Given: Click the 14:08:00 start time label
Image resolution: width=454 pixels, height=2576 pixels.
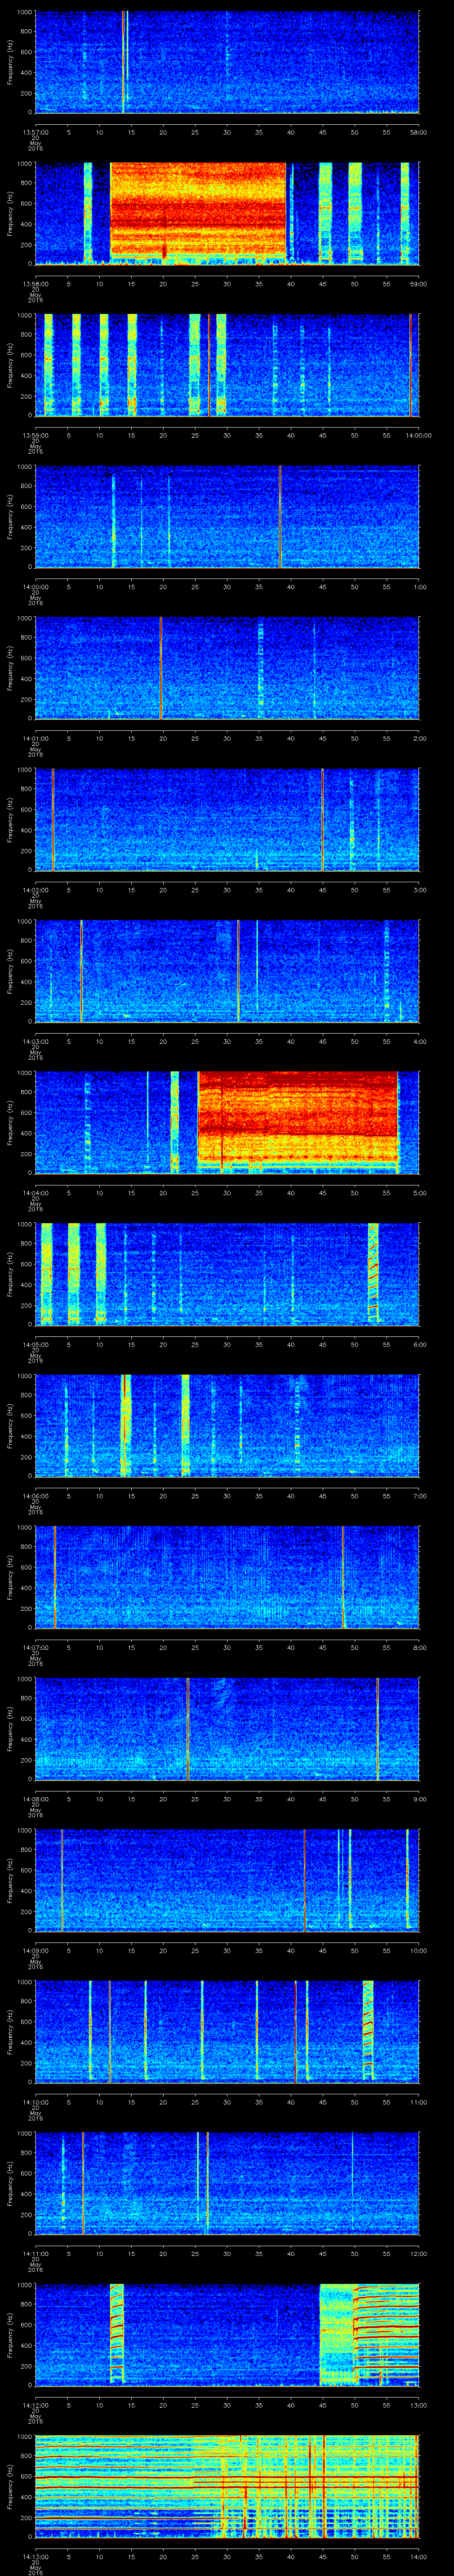Looking at the screenshot, I should pos(35,1799).
